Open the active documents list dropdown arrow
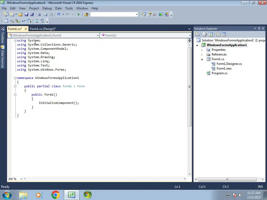Screen dimensions: 267x200 (189, 29)
